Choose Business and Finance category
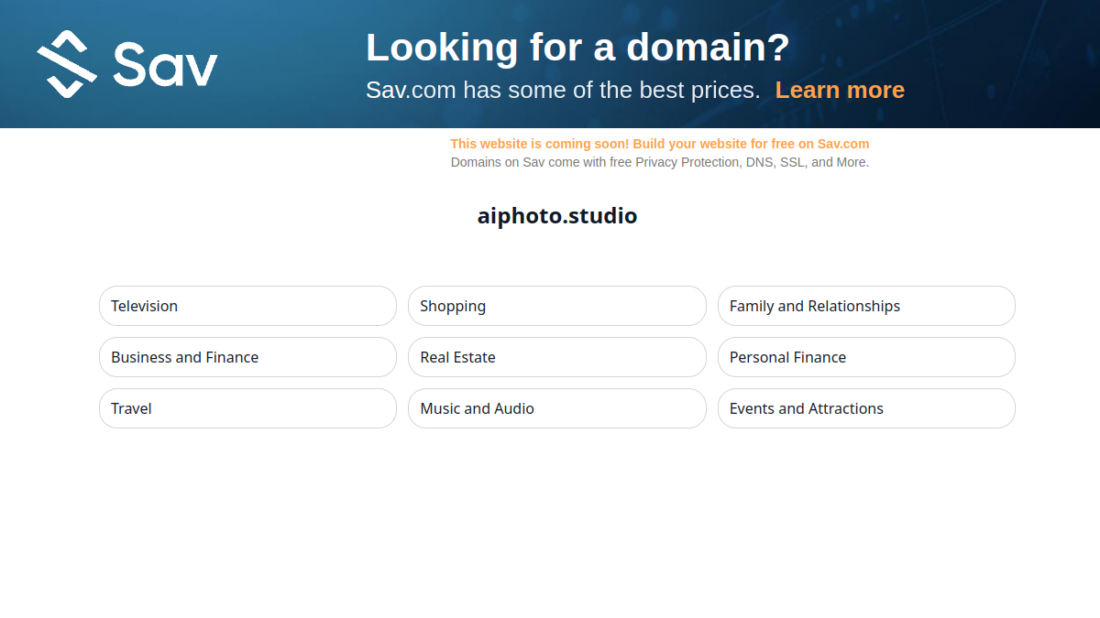This screenshot has height=618, width=1100. tap(247, 357)
